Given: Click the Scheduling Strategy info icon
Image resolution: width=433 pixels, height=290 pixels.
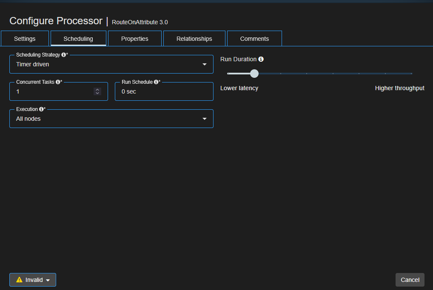Looking at the screenshot, I should [63, 54].
